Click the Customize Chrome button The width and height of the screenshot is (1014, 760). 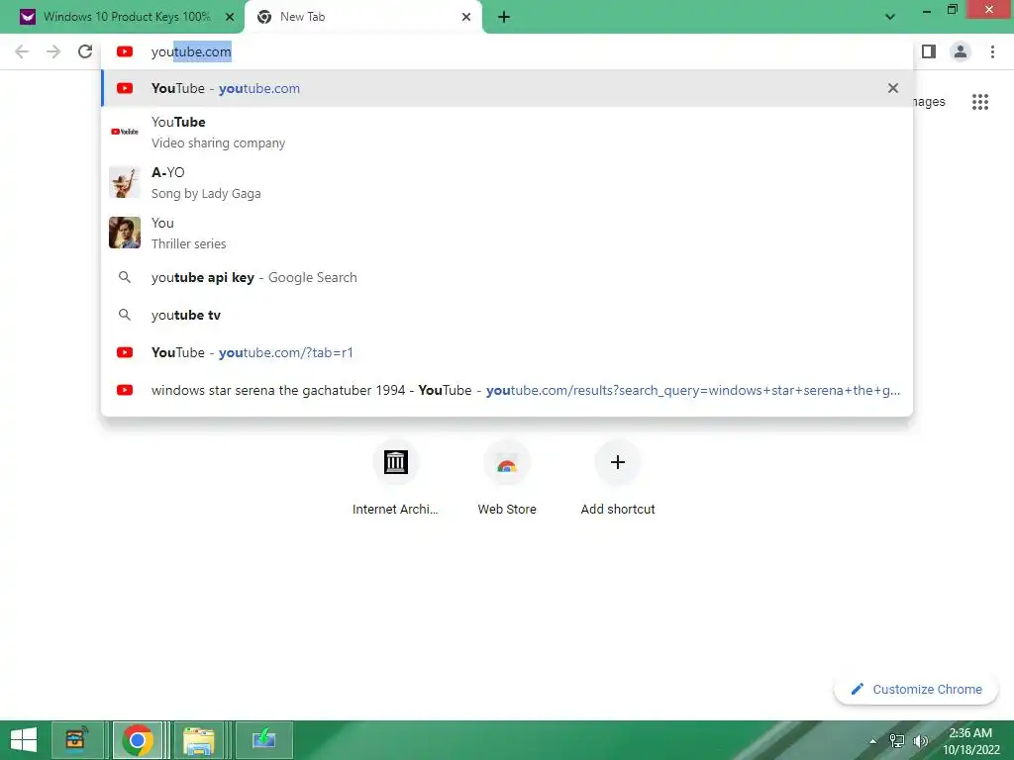coord(916,689)
